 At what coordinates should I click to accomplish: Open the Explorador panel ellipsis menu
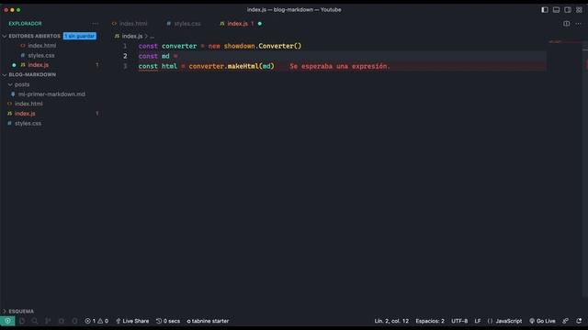point(96,24)
